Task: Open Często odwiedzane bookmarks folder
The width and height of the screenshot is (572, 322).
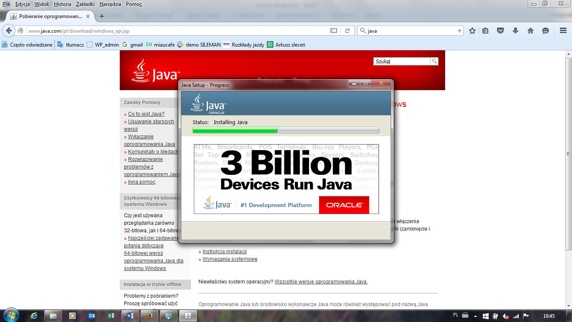Action: 27,44
